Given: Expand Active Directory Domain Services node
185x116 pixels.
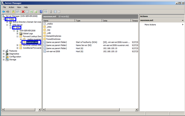Looking at the screenshot, I should 7,22.
